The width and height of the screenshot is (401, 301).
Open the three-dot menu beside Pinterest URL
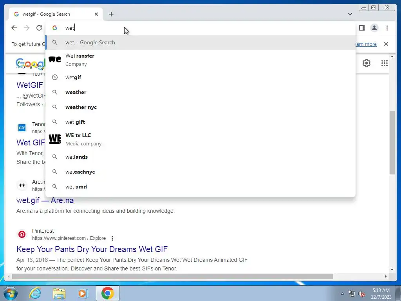pos(112,238)
